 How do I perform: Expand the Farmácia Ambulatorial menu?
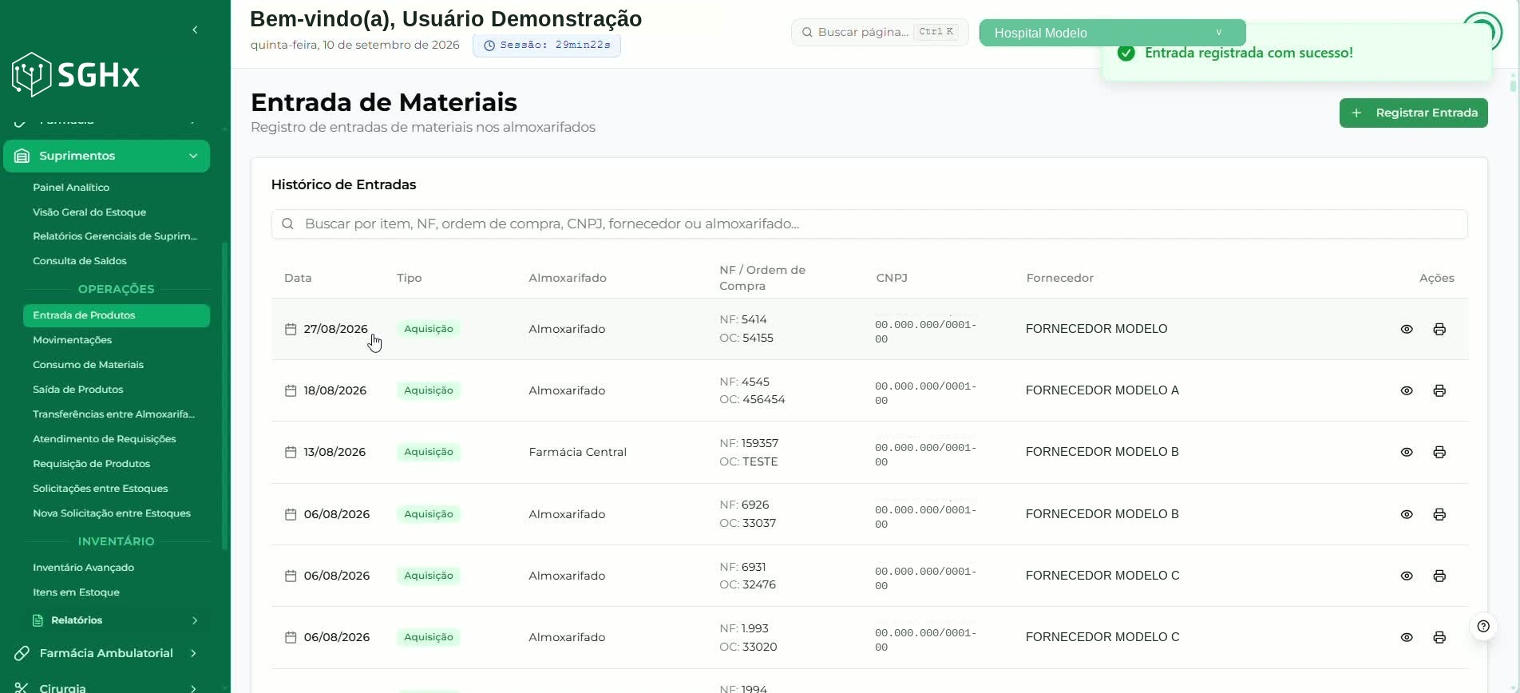click(x=193, y=653)
